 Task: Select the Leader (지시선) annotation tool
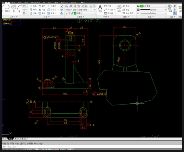coord(108,9)
